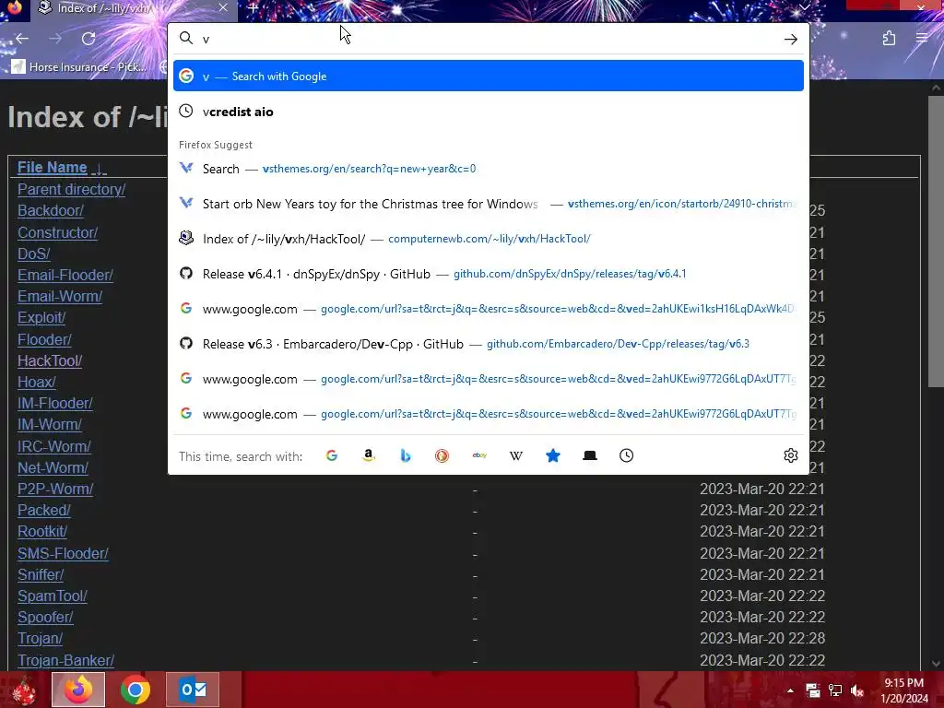Open the Hoax/ folder
Viewport: 944px width, 708px height.
click(x=37, y=382)
